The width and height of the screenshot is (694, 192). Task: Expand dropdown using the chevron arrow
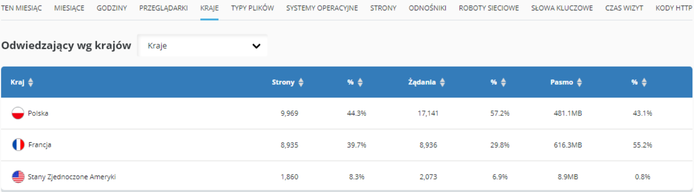pyautogui.click(x=256, y=46)
